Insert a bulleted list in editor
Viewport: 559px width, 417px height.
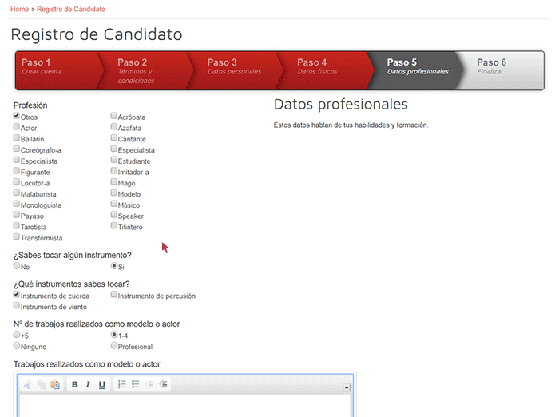136,384
